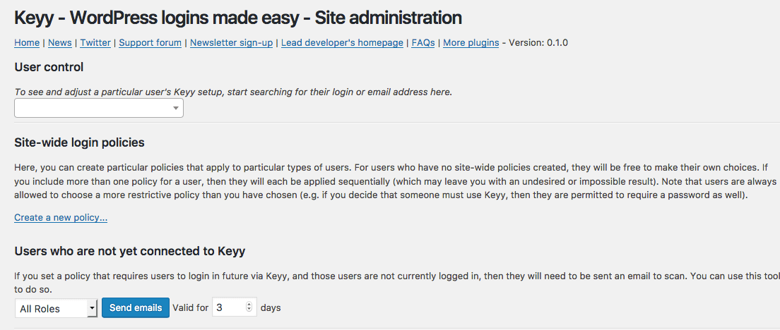Viewport: 780px width, 330px height.
Task: Open the user search dropdown
Action: pos(99,108)
